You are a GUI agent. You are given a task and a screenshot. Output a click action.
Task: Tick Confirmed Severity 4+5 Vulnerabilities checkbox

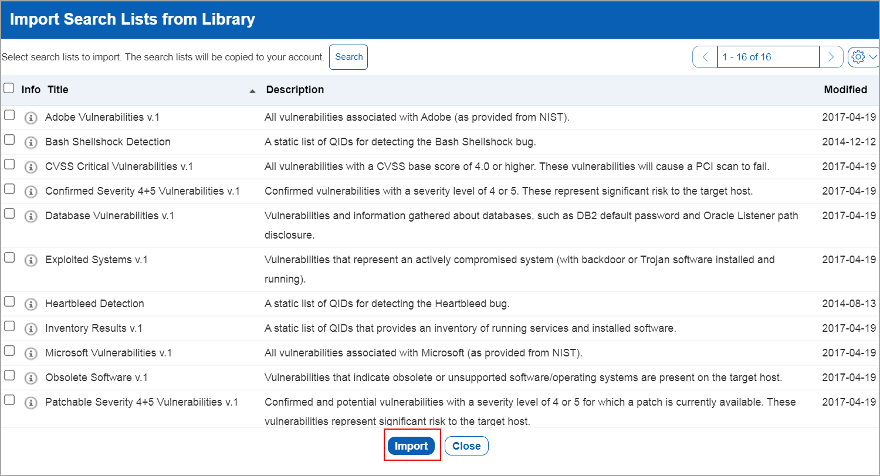[x=9, y=189]
